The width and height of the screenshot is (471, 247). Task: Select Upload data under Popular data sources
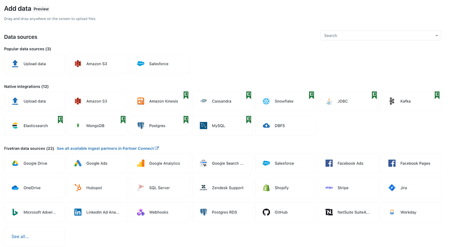pyautogui.click(x=34, y=64)
